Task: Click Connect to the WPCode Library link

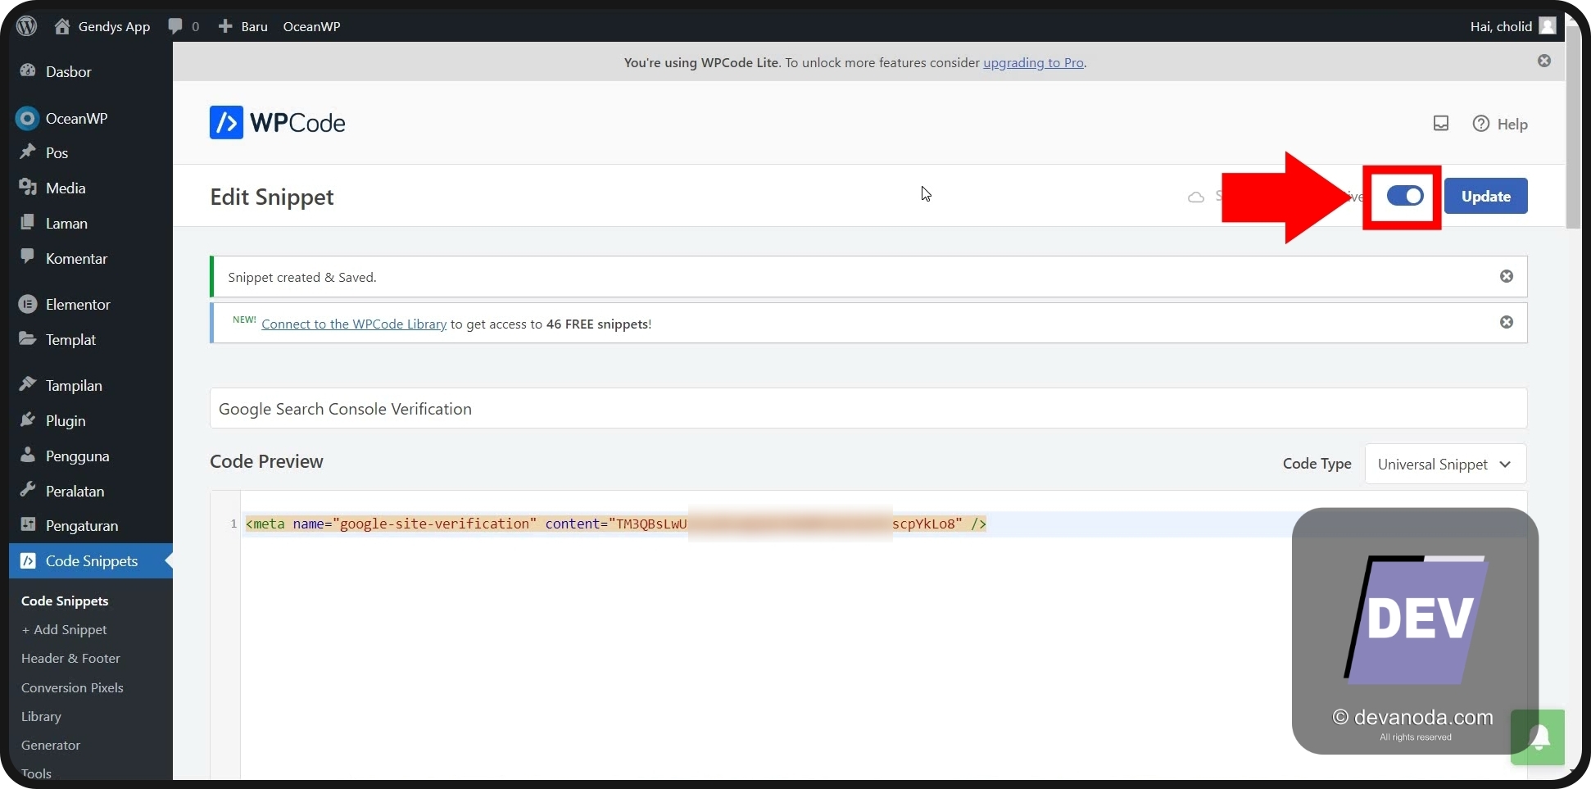Action: (x=354, y=324)
